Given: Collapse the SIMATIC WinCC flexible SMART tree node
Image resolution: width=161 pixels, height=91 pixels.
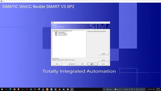Looking at the screenshot, I should 53,31.
